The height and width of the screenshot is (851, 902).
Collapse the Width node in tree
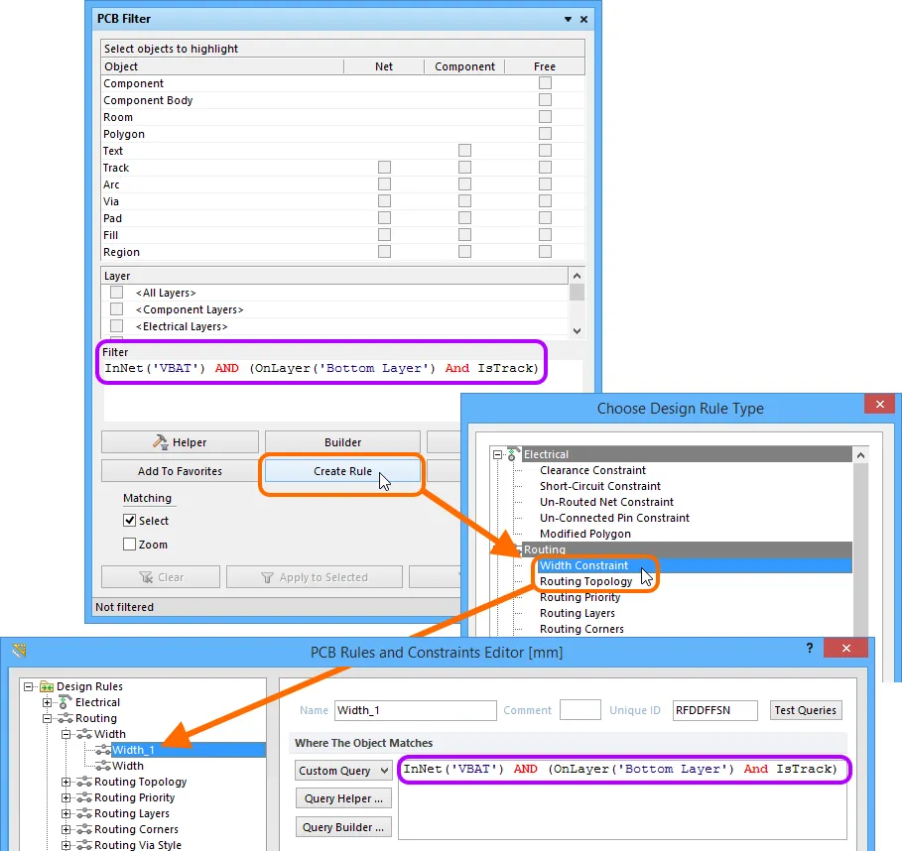pos(66,734)
